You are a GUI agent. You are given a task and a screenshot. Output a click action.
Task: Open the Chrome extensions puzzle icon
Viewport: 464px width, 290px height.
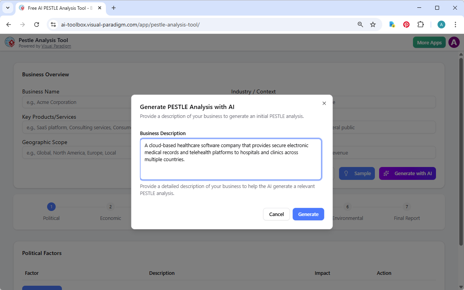(x=420, y=24)
